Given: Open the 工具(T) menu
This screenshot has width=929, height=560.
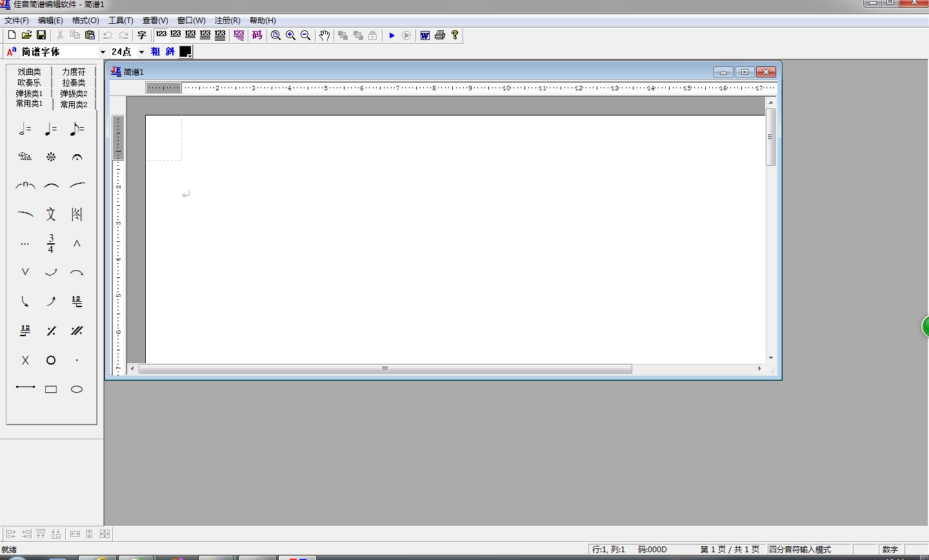Looking at the screenshot, I should (121, 21).
